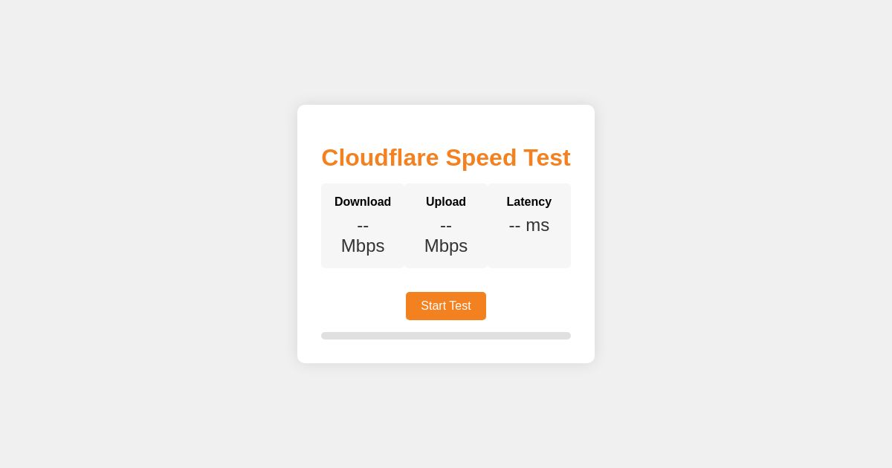This screenshot has height=468, width=892.
Task: Click the latency ms placeholder value
Action: pyautogui.click(x=529, y=225)
